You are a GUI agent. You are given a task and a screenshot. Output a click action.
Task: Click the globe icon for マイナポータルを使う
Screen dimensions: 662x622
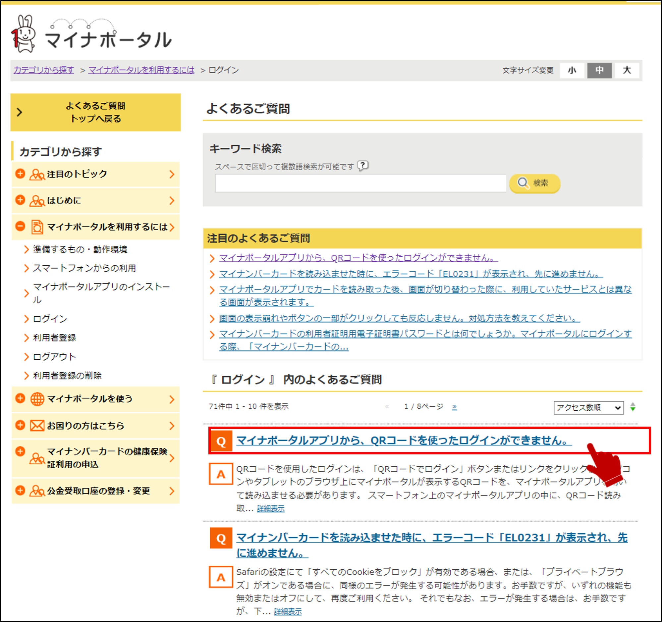(37, 399)
